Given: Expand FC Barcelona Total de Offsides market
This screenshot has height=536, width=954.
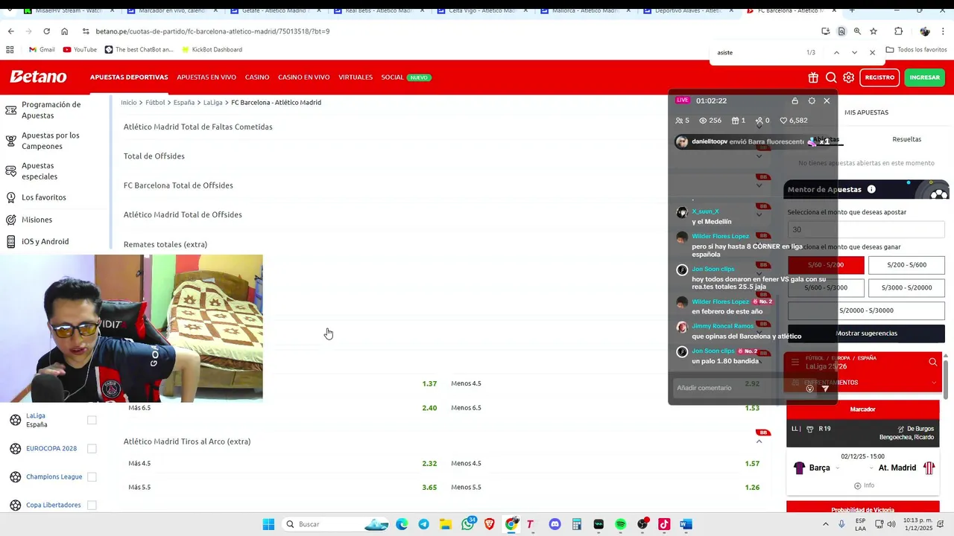Looking at the screenshot, I should 759,185.
